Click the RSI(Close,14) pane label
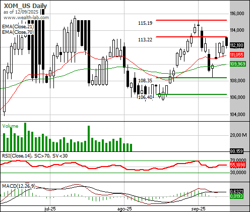Image resolution: width=250 pixels, height=212 pixels. [17, 156]
